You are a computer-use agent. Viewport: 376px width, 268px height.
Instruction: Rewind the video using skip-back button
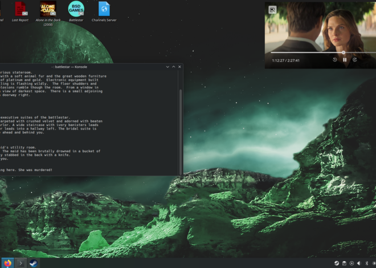coord(335,60)
